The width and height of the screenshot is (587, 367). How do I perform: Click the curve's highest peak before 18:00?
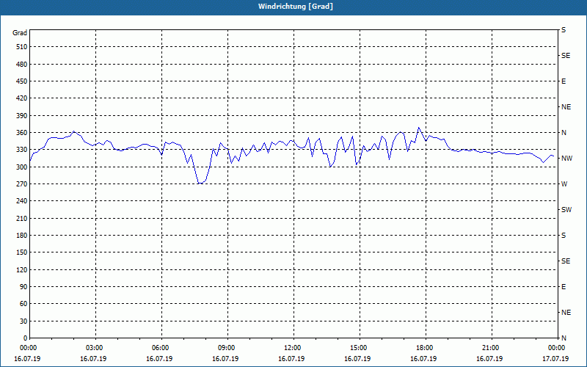(418, 128)
